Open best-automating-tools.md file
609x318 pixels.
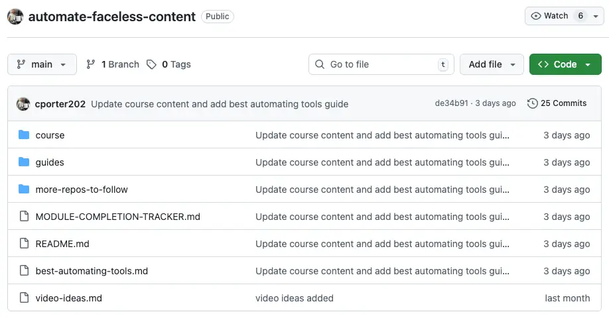pos(92,271)
